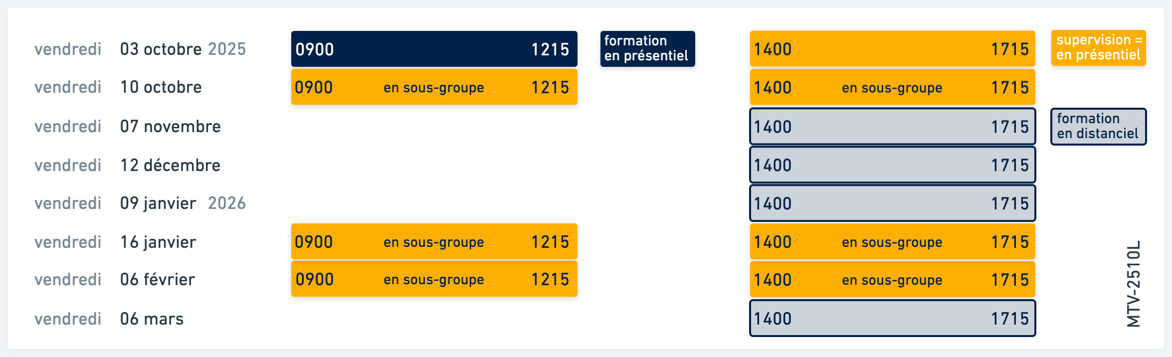Viewport: 1172px width, 357px height.
Task: Open the 10 octobre afternoon sous-groupe session
Action: pos(892,87)
